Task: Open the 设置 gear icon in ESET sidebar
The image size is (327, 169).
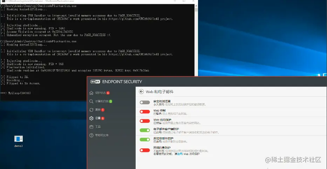Action: tap(91, 118)
